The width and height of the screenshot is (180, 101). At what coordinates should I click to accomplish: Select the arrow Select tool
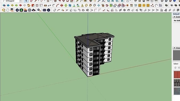point(26,1)
